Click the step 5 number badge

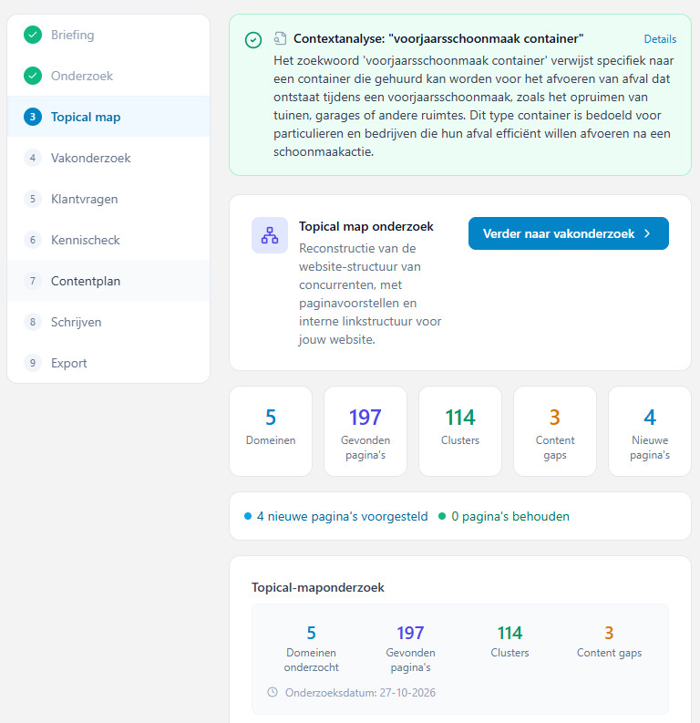33,199
